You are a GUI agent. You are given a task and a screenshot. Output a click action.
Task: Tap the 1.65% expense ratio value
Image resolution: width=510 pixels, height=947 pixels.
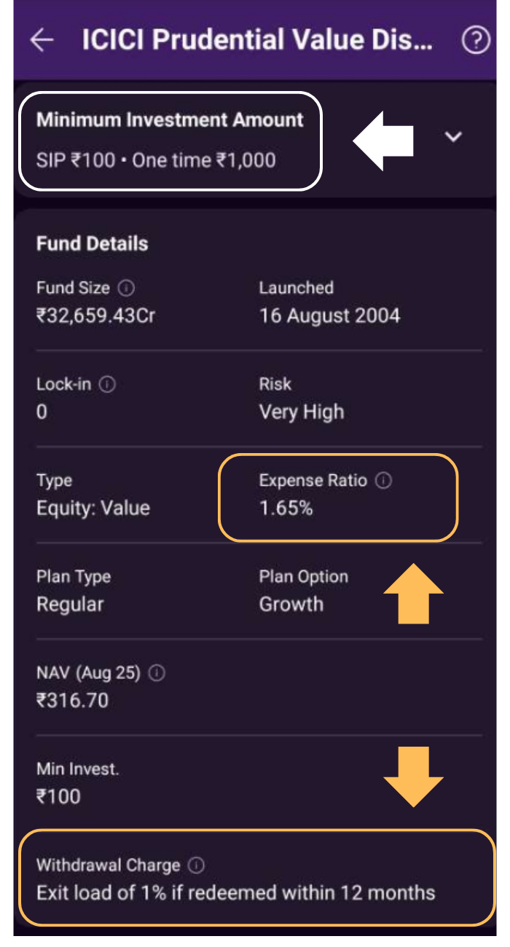coord(286,508)
